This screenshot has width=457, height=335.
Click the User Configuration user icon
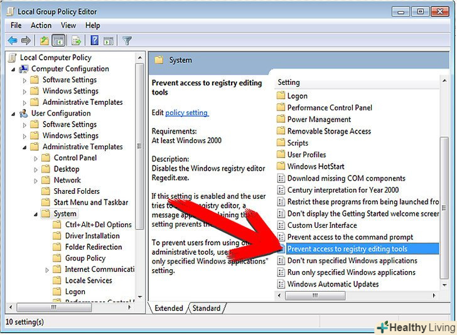[24, 114]
